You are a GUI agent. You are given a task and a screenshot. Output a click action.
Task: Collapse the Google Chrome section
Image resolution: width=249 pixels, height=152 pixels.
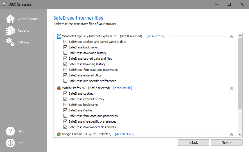pyautogui.click(x=232, y=134)
